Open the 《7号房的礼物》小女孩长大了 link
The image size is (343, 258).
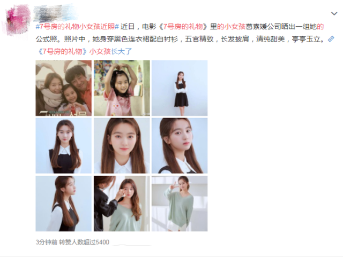tap(85, 51)
